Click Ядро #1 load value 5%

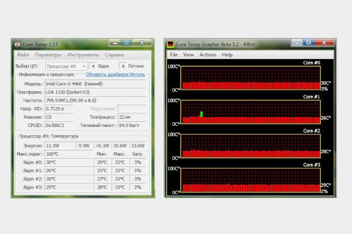[x=138, y=170]
